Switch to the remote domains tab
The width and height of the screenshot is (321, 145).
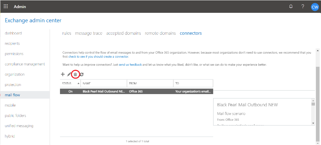pos(160,33)
